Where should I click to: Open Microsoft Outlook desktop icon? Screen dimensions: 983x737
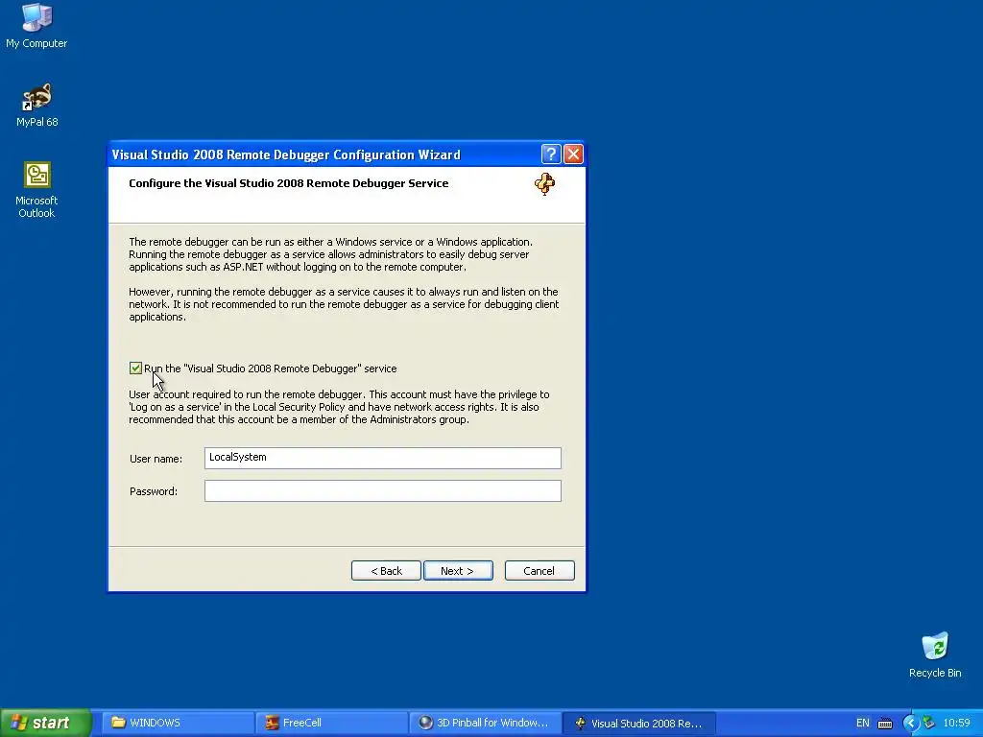tap(37, 190)
